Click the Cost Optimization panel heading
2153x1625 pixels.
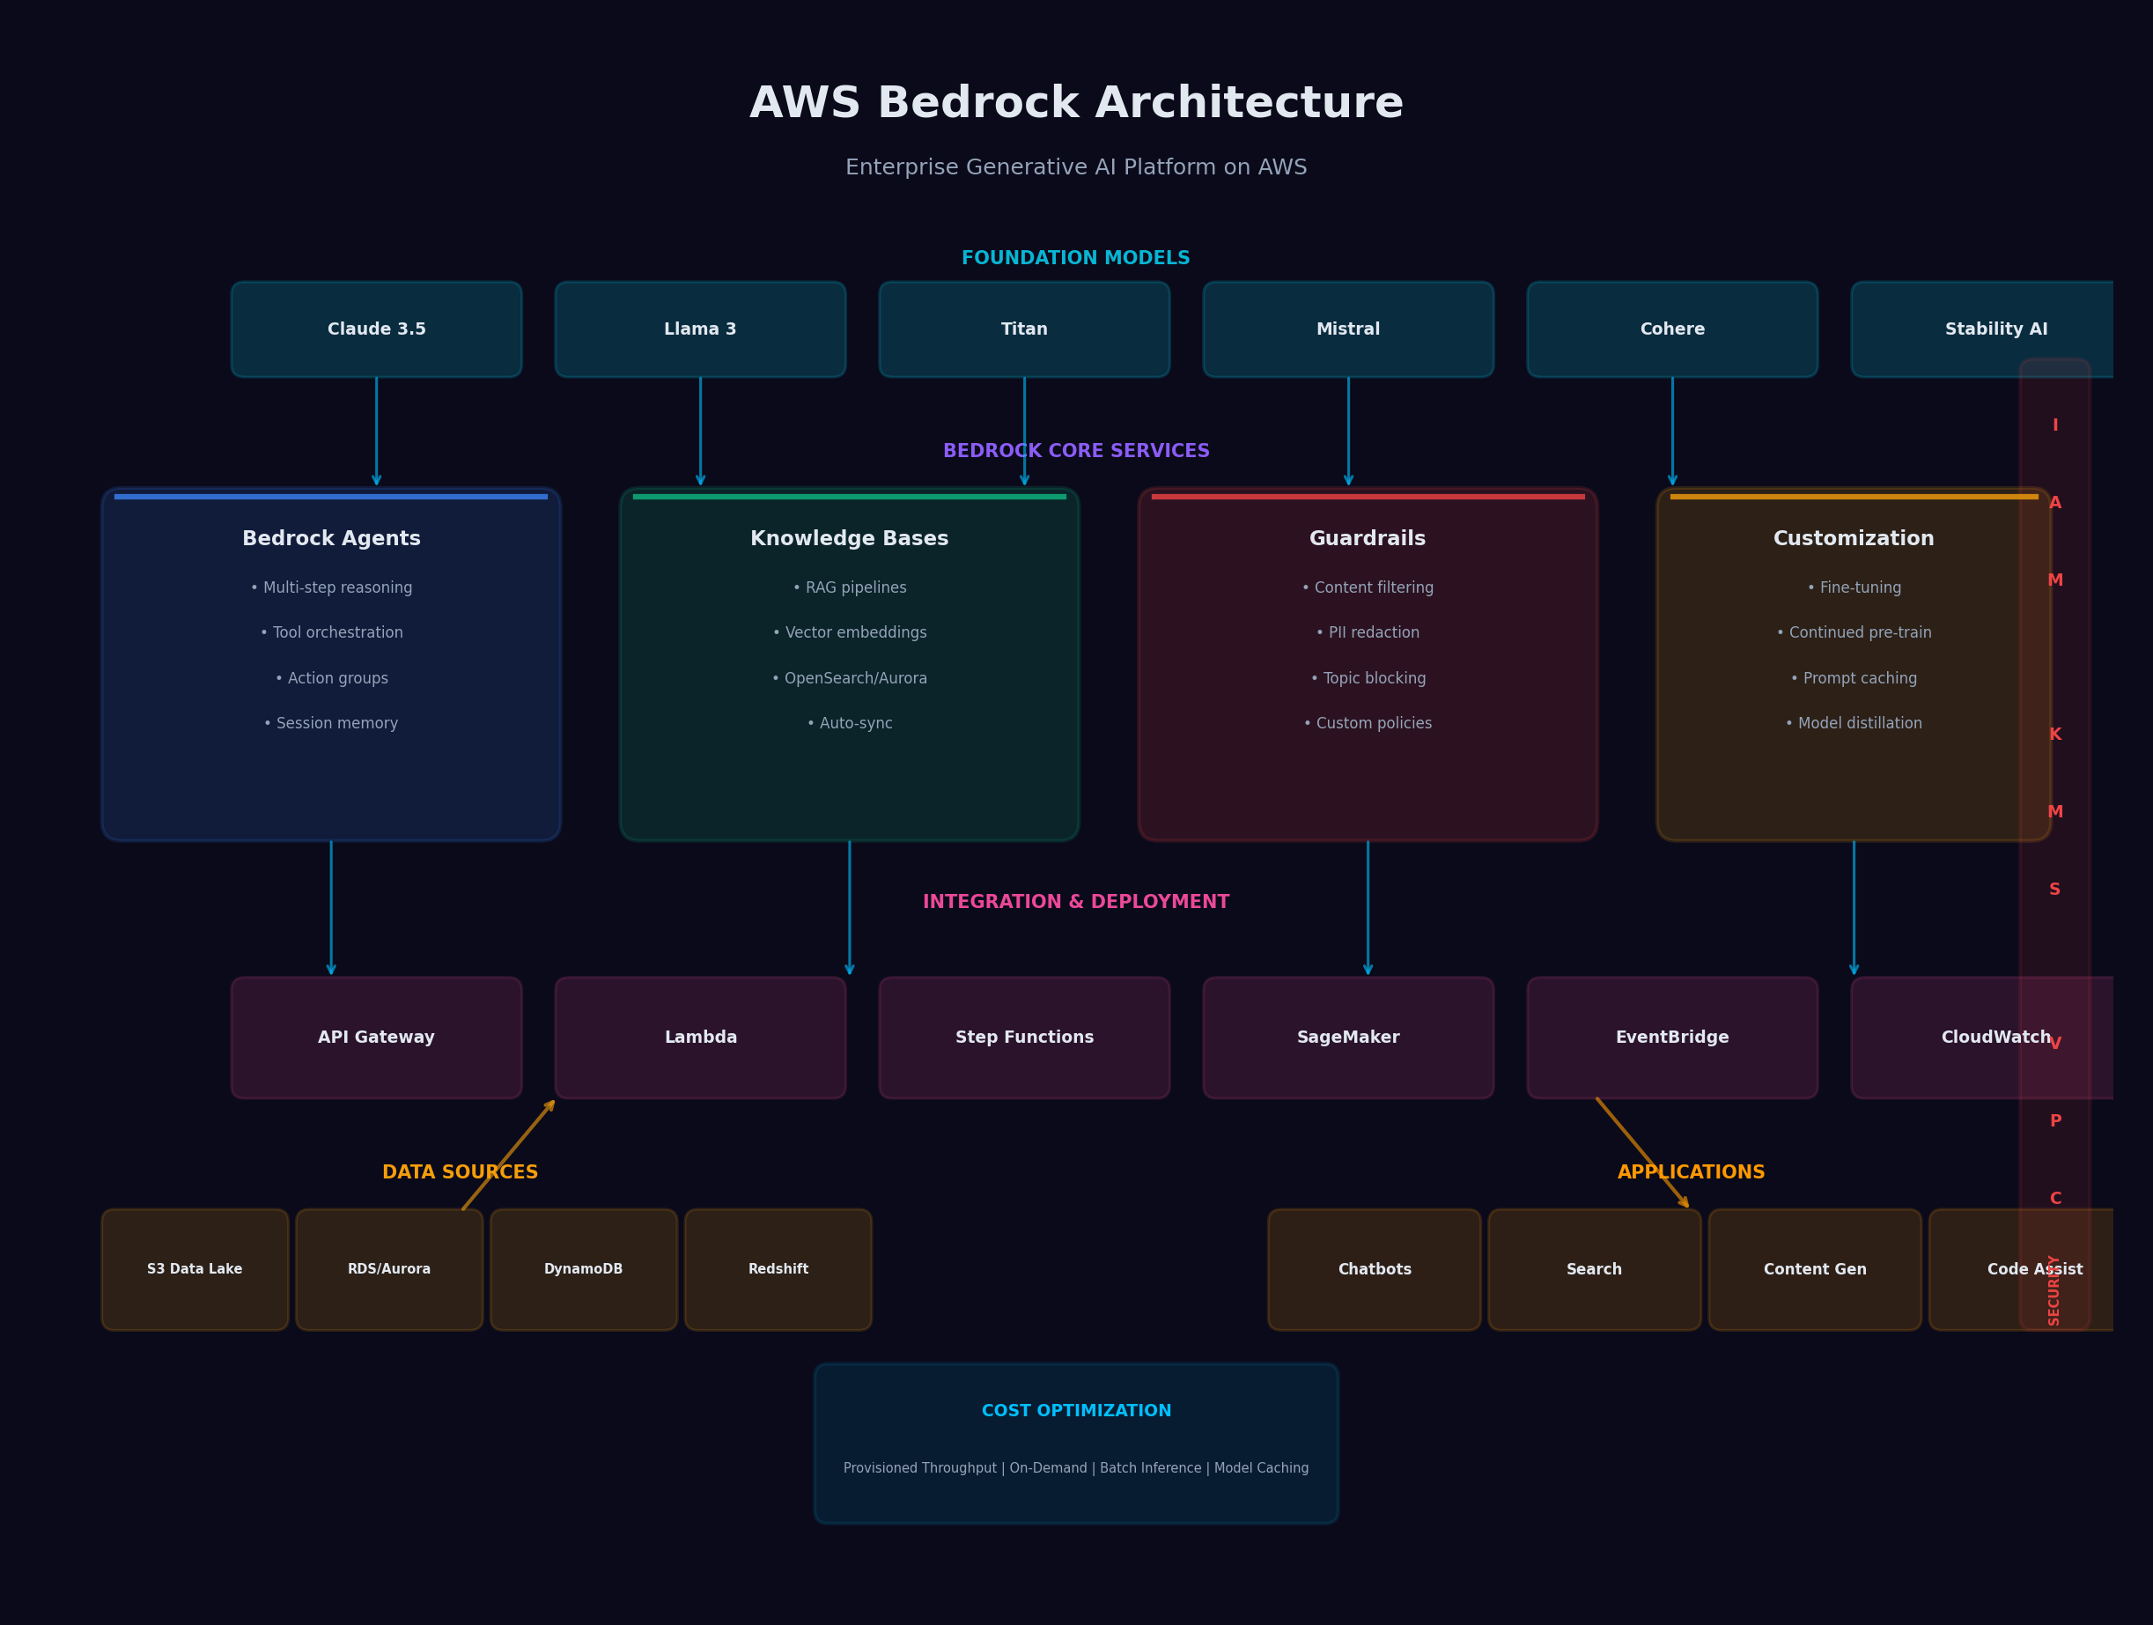1075,1411
